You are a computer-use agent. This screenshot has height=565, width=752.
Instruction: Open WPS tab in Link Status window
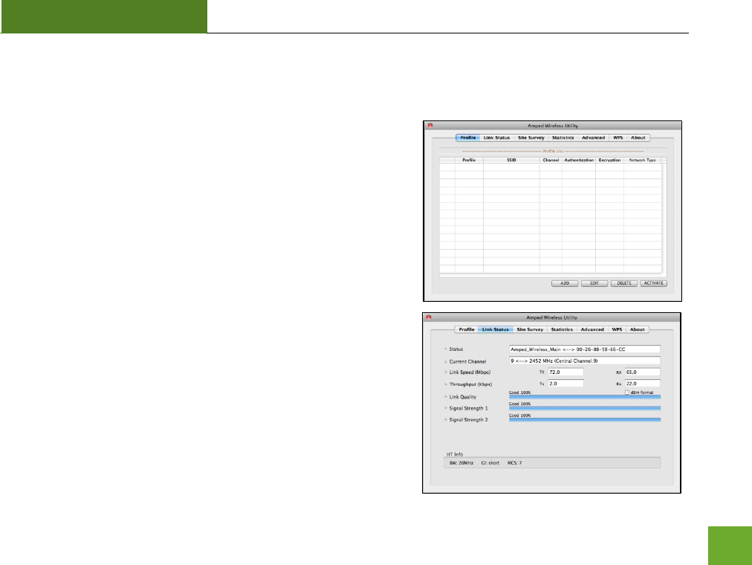[x=617, y=329]
